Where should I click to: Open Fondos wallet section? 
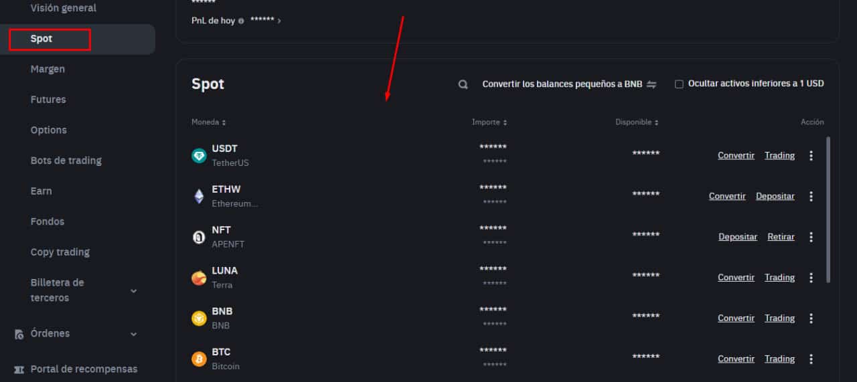pos(48,221)
